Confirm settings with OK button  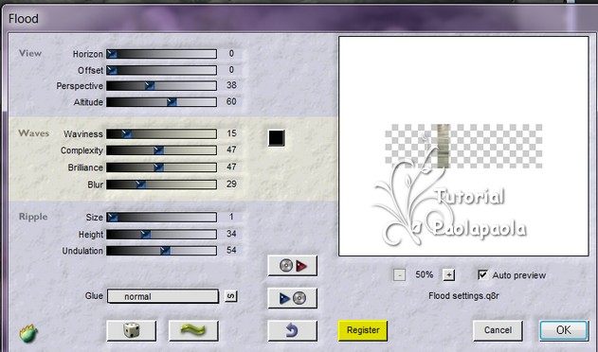click(564, 330)
